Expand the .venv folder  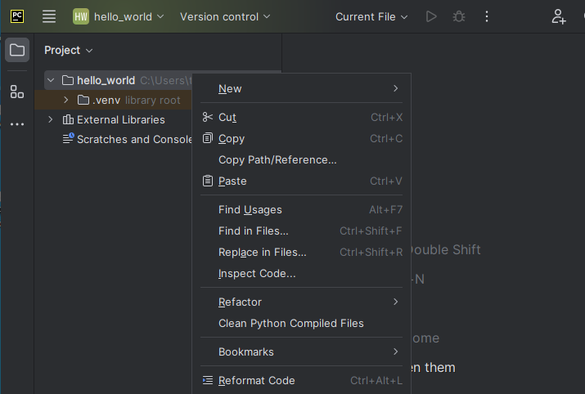(x=66, y=100)
